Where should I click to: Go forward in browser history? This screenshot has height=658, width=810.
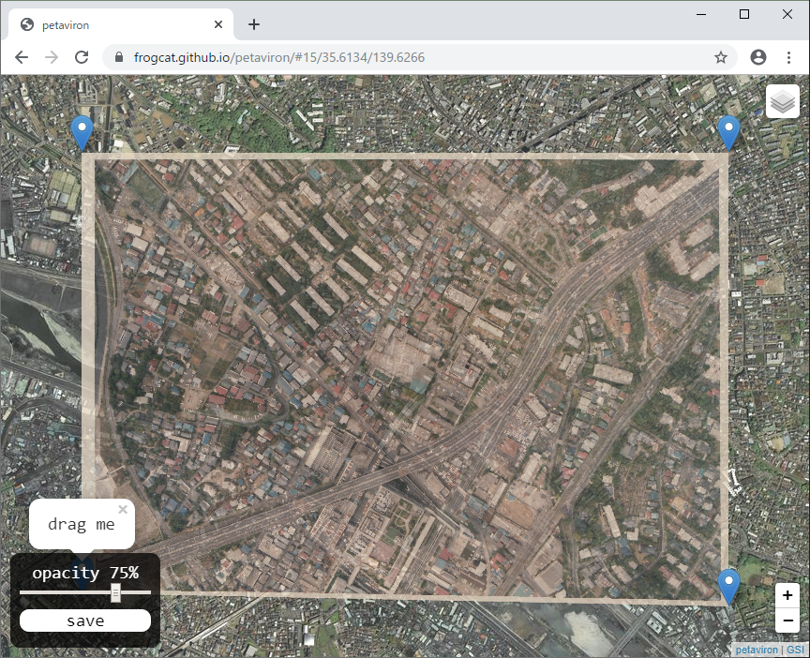[52, 57]
